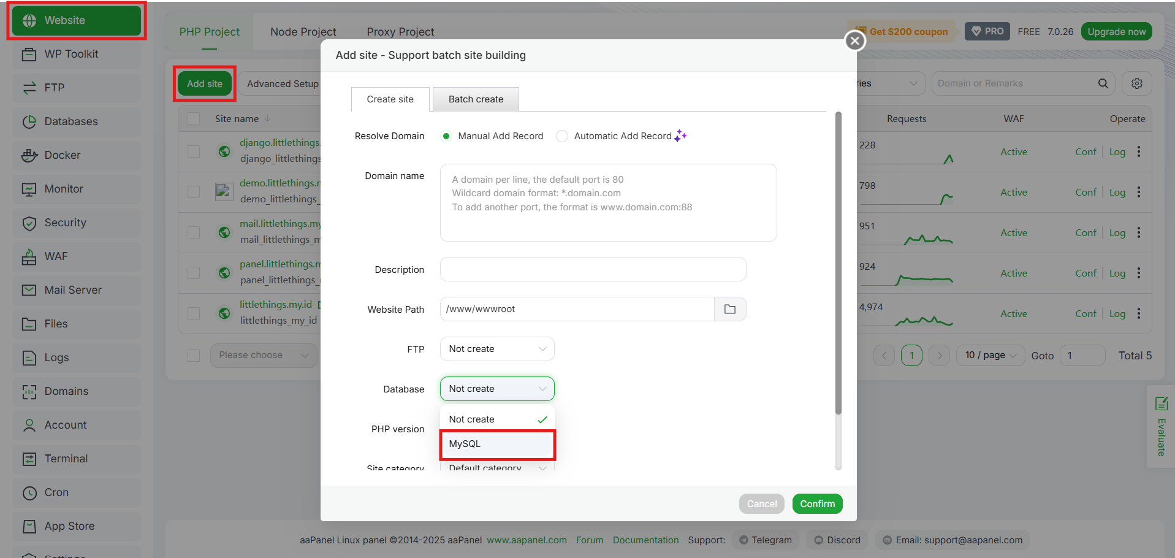
Task: Open the App Store sidebar icon
Action: click(29, 526)
